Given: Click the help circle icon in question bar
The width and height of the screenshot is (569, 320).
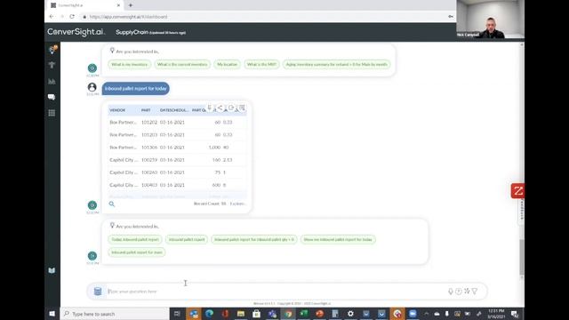Looking at the screenshot, I should coord(459,292).
